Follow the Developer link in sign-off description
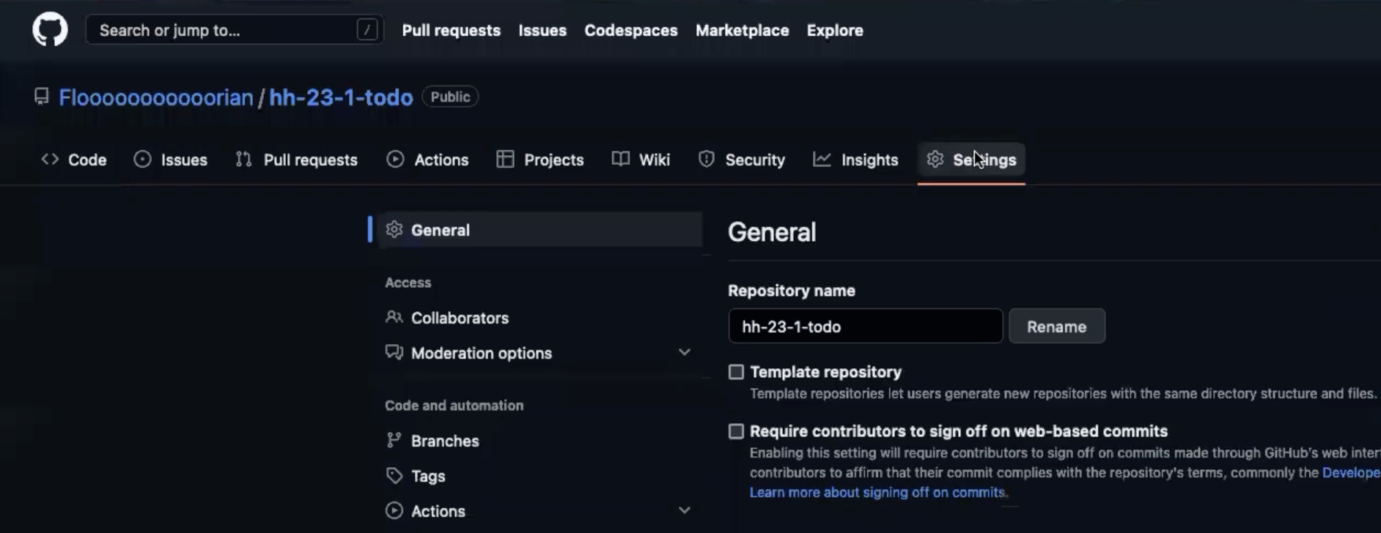Screen dimensions: 1381x533 [x=1352, y=473]
